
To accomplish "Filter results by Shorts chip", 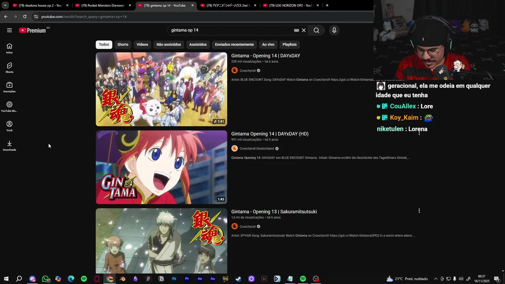I will coord(123,45).
